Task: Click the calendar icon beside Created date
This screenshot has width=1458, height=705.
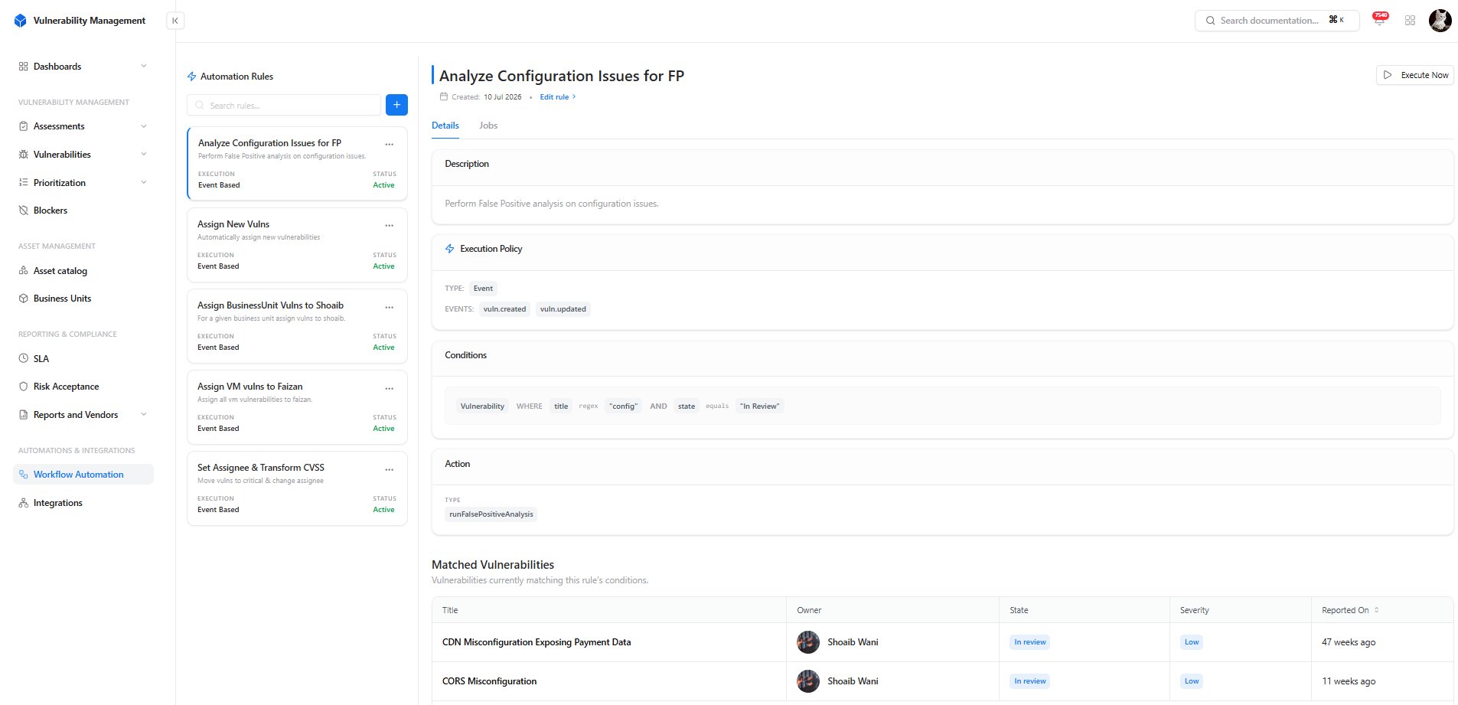Action: 443,96
